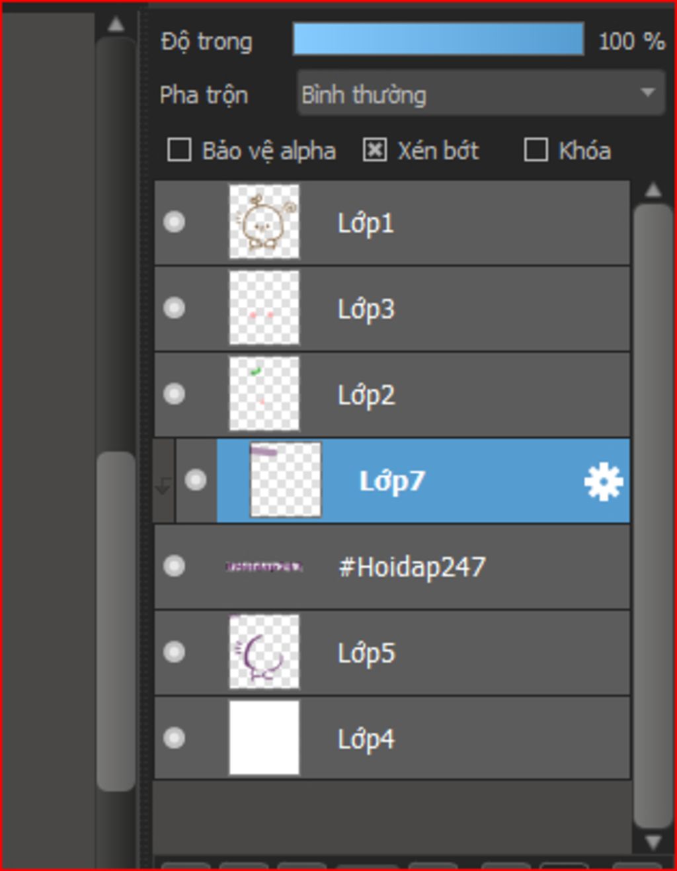Click the clipping arrow icon beside Lớp7
Viewport: 677px width, 871px height.
pyautogui.click(x=163, y=487)
